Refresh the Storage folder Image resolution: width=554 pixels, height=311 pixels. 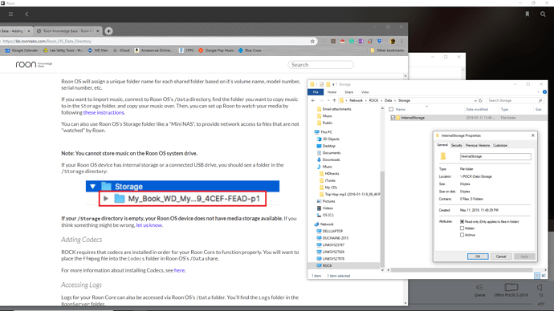(480, 100)
